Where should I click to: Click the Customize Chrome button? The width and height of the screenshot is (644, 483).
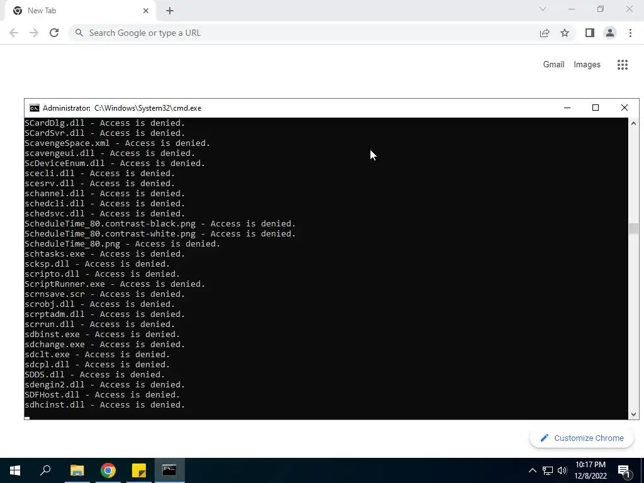coord(582,438)
